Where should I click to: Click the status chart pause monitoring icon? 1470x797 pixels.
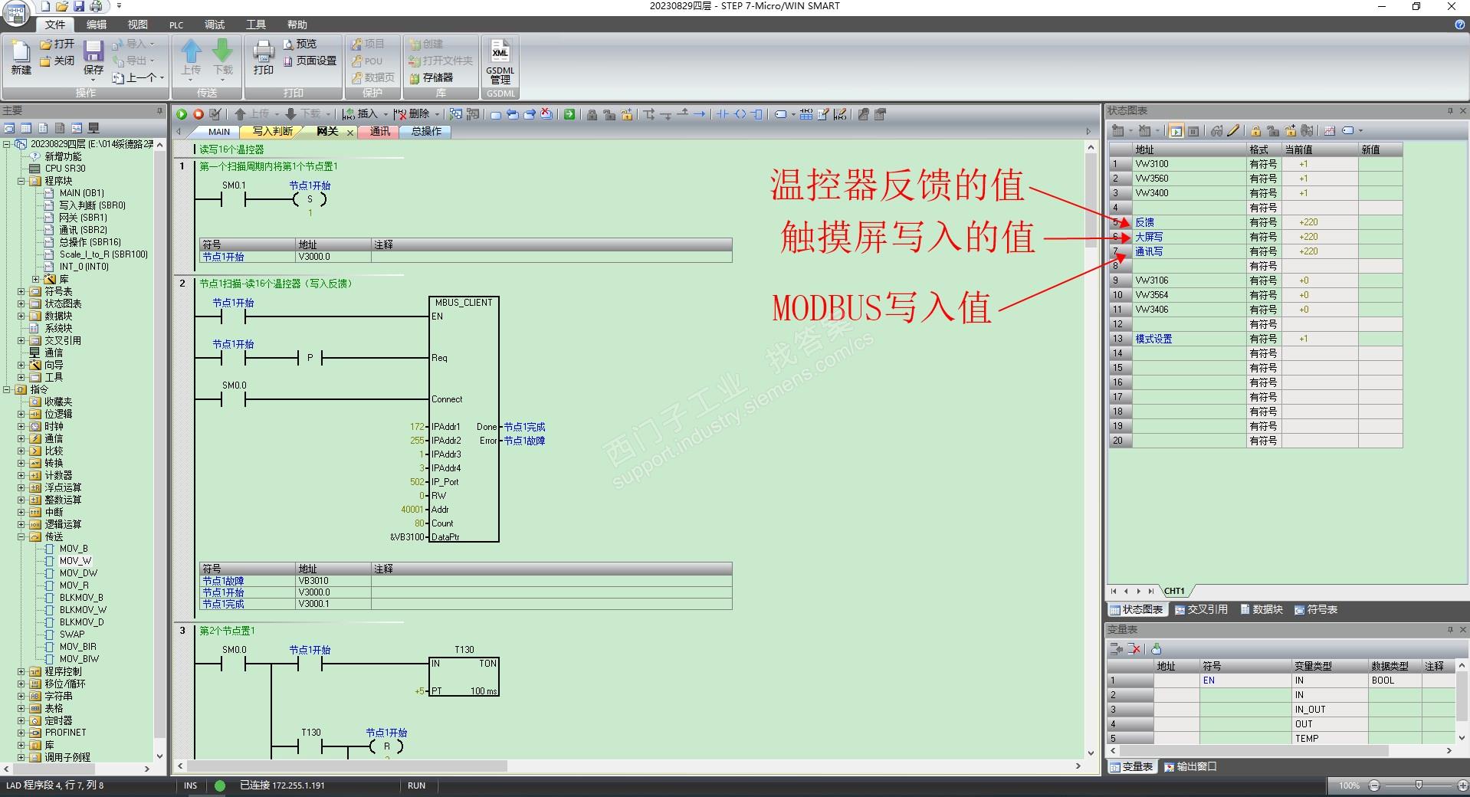pyautogui.click(x=1193, y=131)
